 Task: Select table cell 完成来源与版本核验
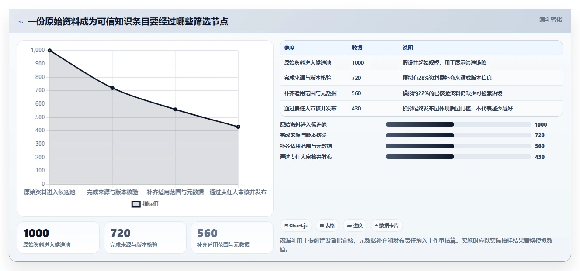tap(307, 78)
